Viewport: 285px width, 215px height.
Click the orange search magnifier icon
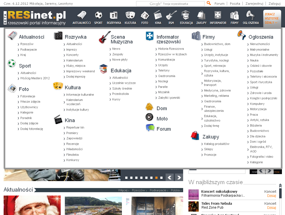[x=209, y=3]
